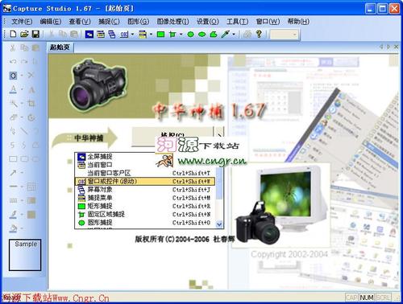Click the help question mark toolbar icon
Screen dimensions: 403x304
coord(259,34)
